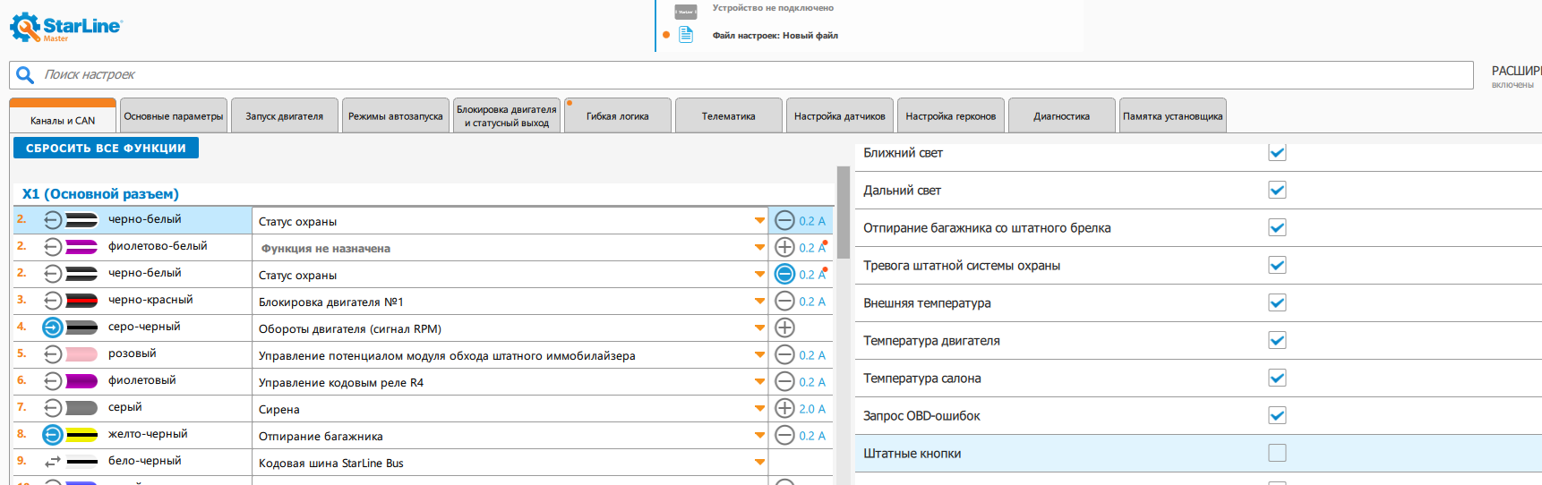Expand dropdown for Кодовая шина StarLine Bus
The height and width of the screenshot is (485, 1542).
click(x=759, y=463)
